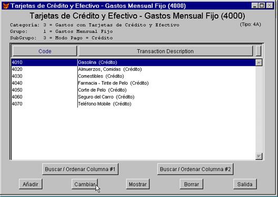
Task: Click the Añadir button
Action: click(31, 184)
